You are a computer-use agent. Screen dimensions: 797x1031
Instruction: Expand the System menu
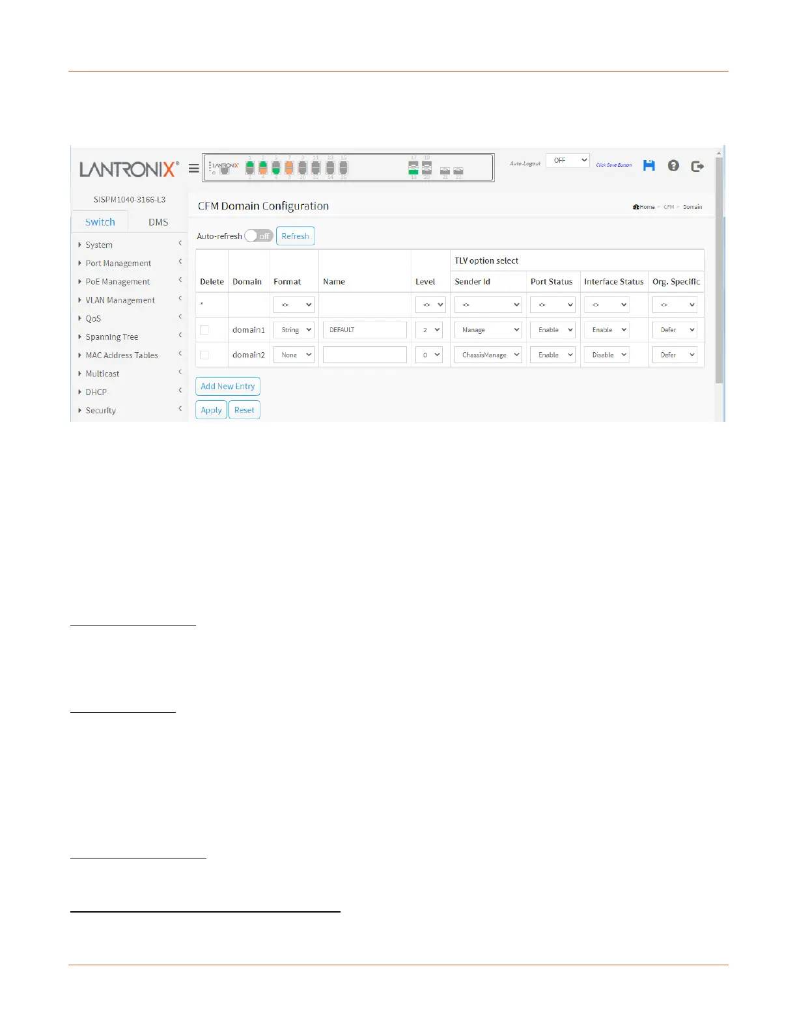pyautogui.click(x=130, y=245)
